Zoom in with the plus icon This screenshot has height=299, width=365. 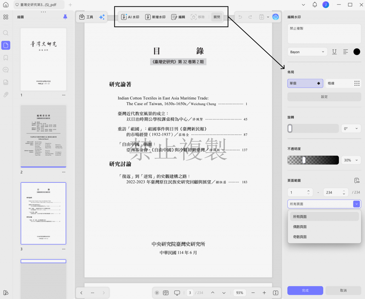click(x=264, y=293)
